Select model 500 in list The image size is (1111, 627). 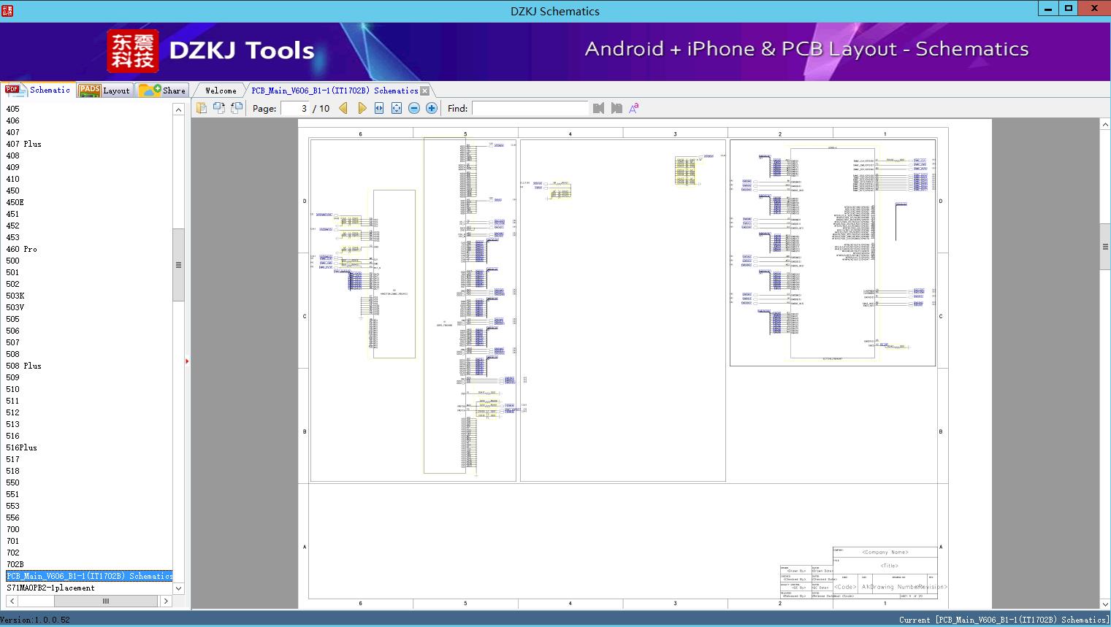coord(13,261)
